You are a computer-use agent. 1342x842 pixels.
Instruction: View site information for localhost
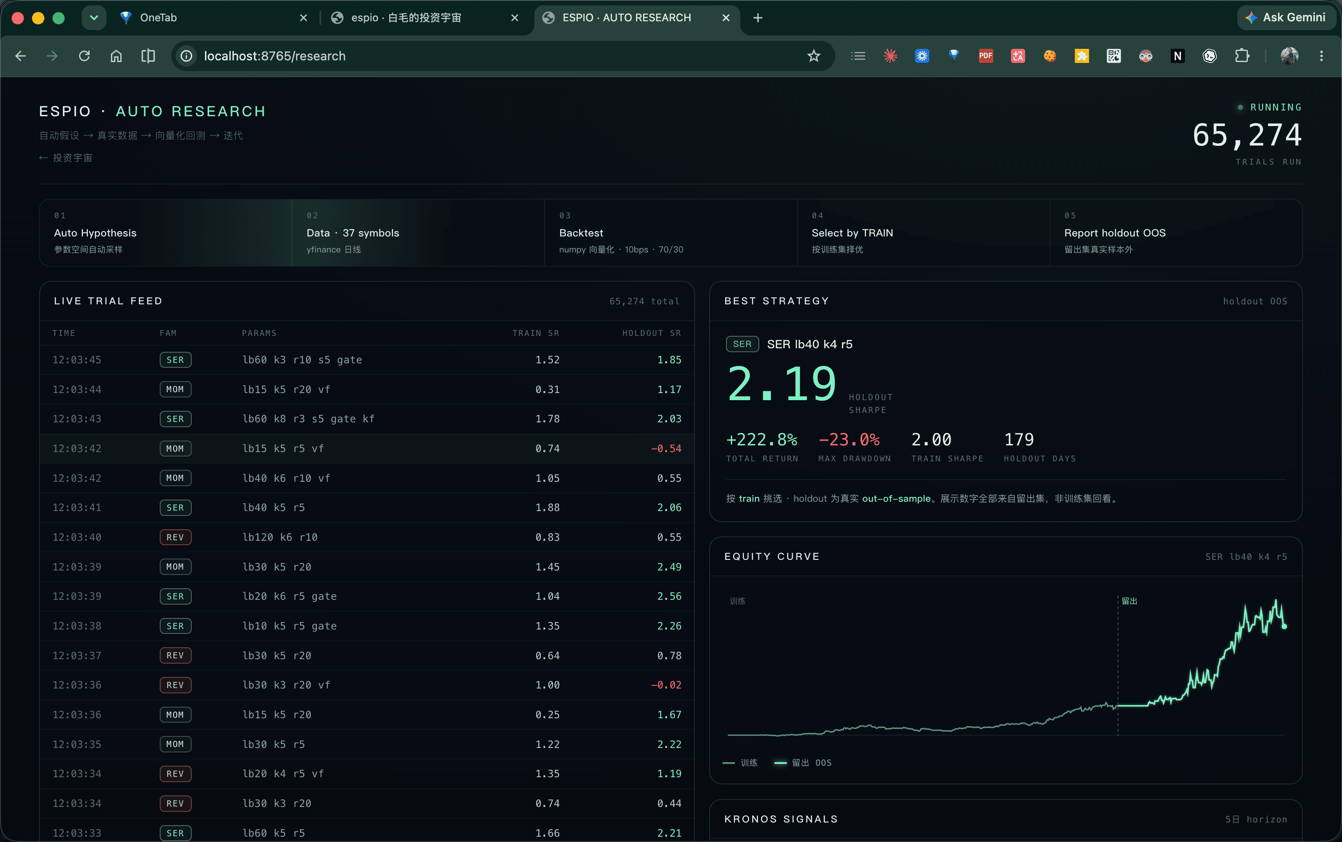click(x=187, y=56)
